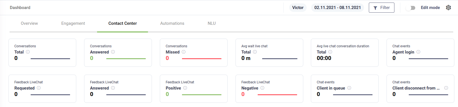Open the NLU tab

click(x=212, y=23)
